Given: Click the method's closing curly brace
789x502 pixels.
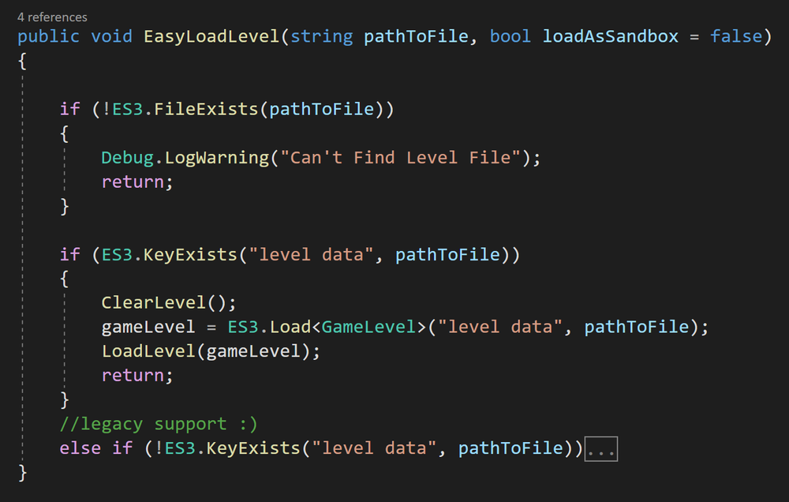Looking at the screenshot, I should pos(21,474).
